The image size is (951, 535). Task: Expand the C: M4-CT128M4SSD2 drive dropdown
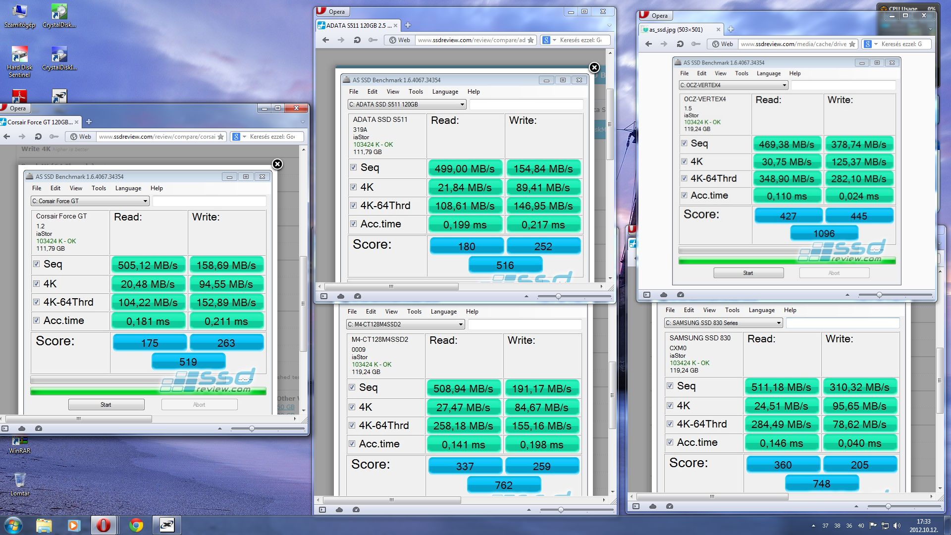click(x=460, y=324)
